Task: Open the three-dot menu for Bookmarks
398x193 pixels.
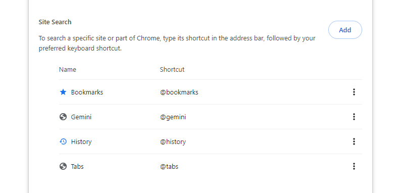Action: 354,92
